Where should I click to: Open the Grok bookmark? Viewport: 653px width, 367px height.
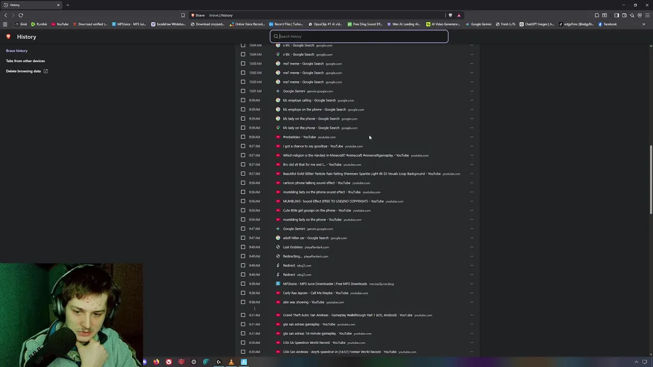[x=21, y=24]
